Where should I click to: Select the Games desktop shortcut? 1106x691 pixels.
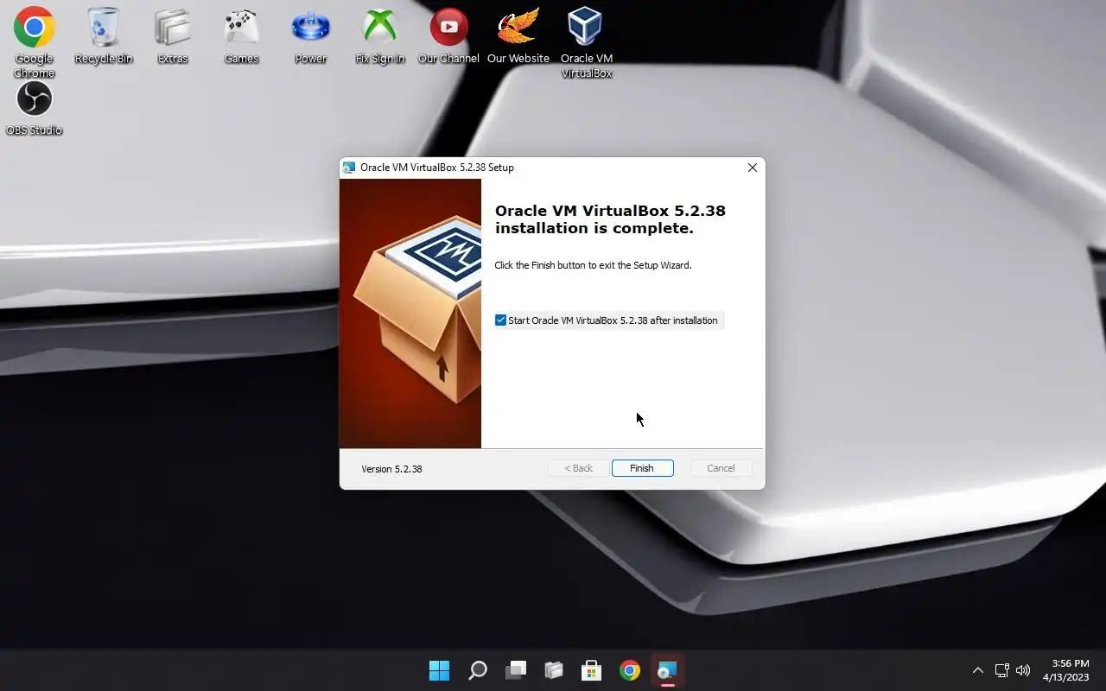pyautogui.click(x=242, y=36)
